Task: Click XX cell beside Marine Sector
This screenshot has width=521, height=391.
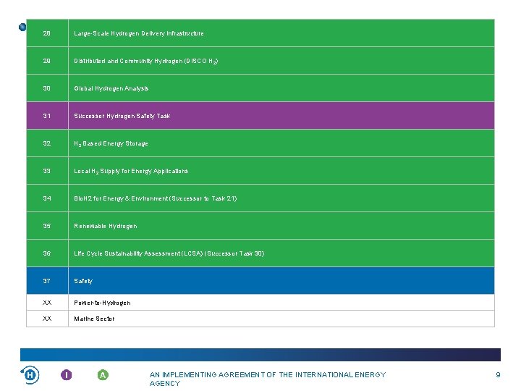Action: tap(47, 319)
